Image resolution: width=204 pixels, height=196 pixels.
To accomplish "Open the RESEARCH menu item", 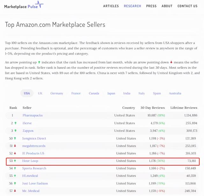I will [x=132, y=6].
